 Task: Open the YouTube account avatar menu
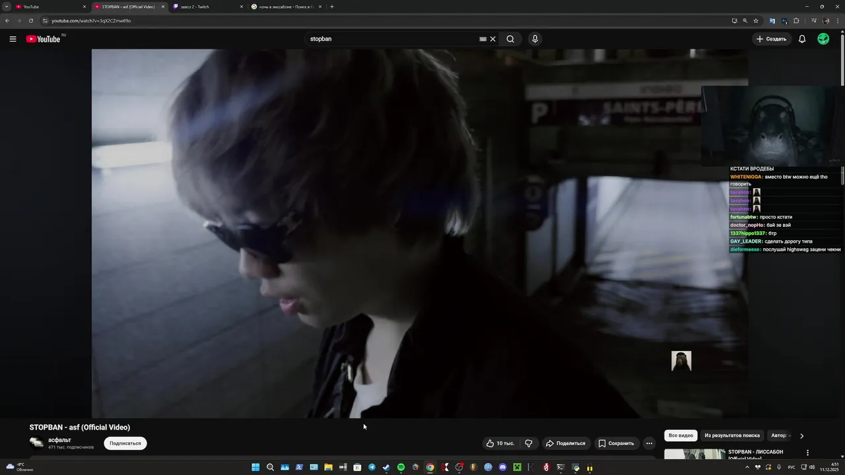(823, 39)
